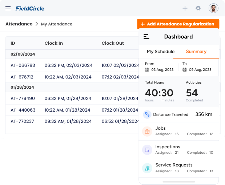Click the FieldCircle logo
The height and width of the screenshot is (185, 225).
click(30, 8)
